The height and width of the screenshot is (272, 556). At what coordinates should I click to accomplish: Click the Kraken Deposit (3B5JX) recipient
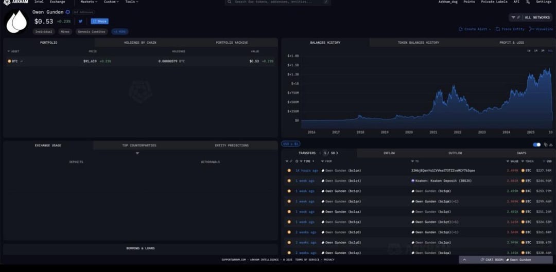(x=441, y=181)
